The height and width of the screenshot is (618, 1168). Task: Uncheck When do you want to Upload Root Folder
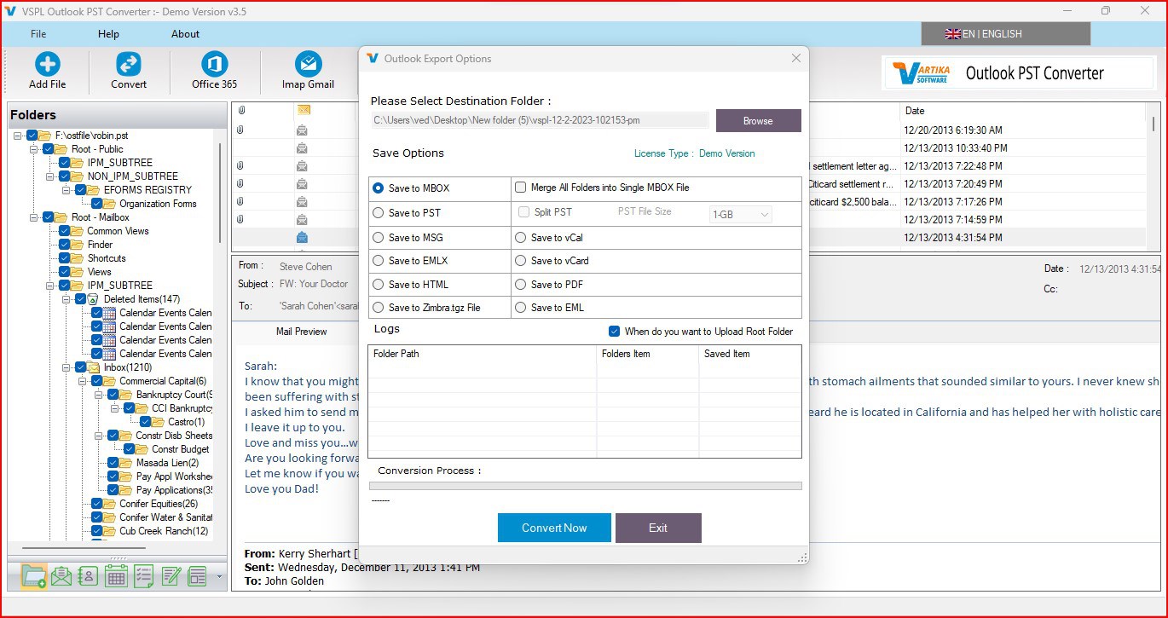pos(614,332)
